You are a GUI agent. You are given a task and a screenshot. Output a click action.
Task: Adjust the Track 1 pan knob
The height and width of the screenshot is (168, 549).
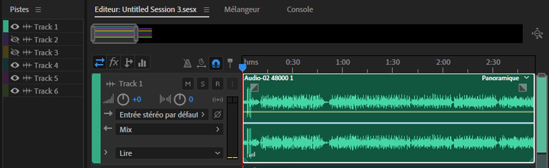pos(180,99)
